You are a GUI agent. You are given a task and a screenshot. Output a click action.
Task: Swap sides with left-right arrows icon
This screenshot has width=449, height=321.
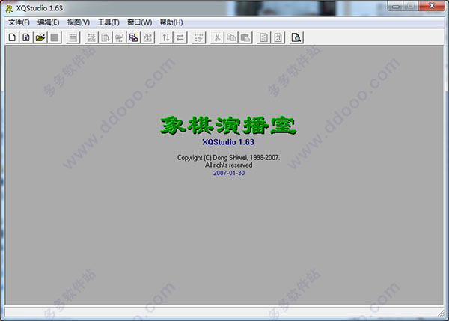coord(180,37)
